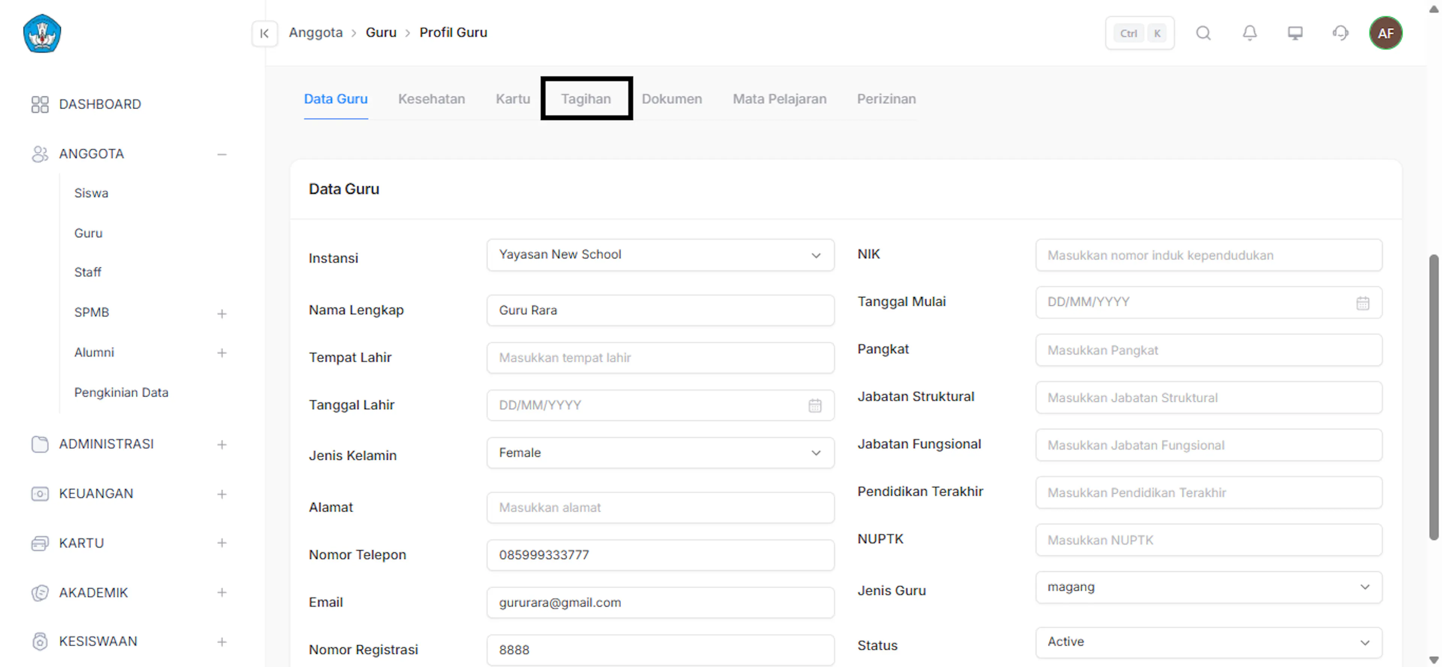The image size is (1442, 667).
Task: Click the Ctrl K shortcut button
Action: (x=1140, y=33)
